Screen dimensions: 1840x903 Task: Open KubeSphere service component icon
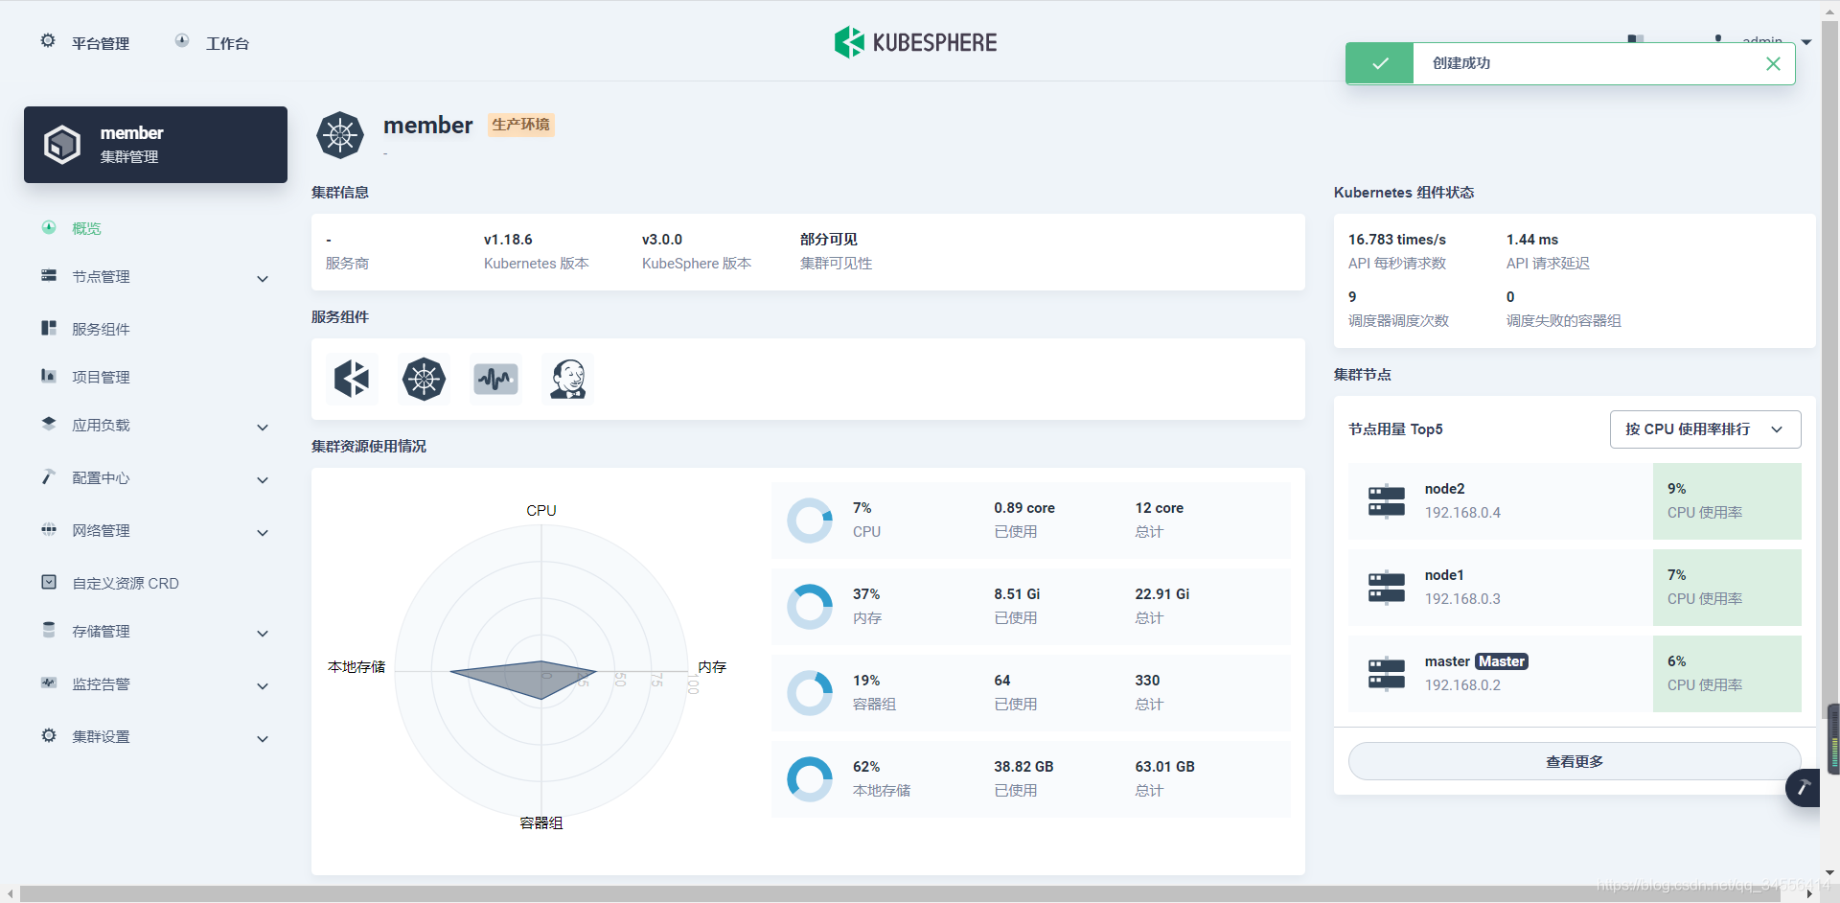pos(352,379)
